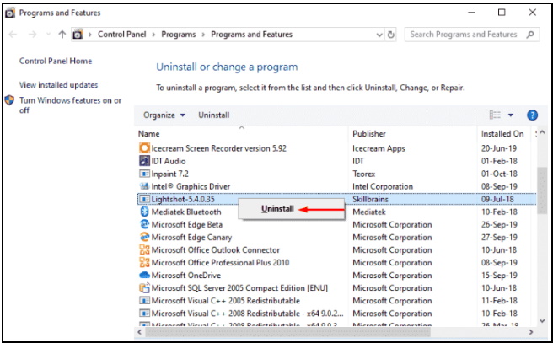This screenshot has height=343, width=553.
Task: Open the Organize dropdown menu
Action: click(164, 115)
